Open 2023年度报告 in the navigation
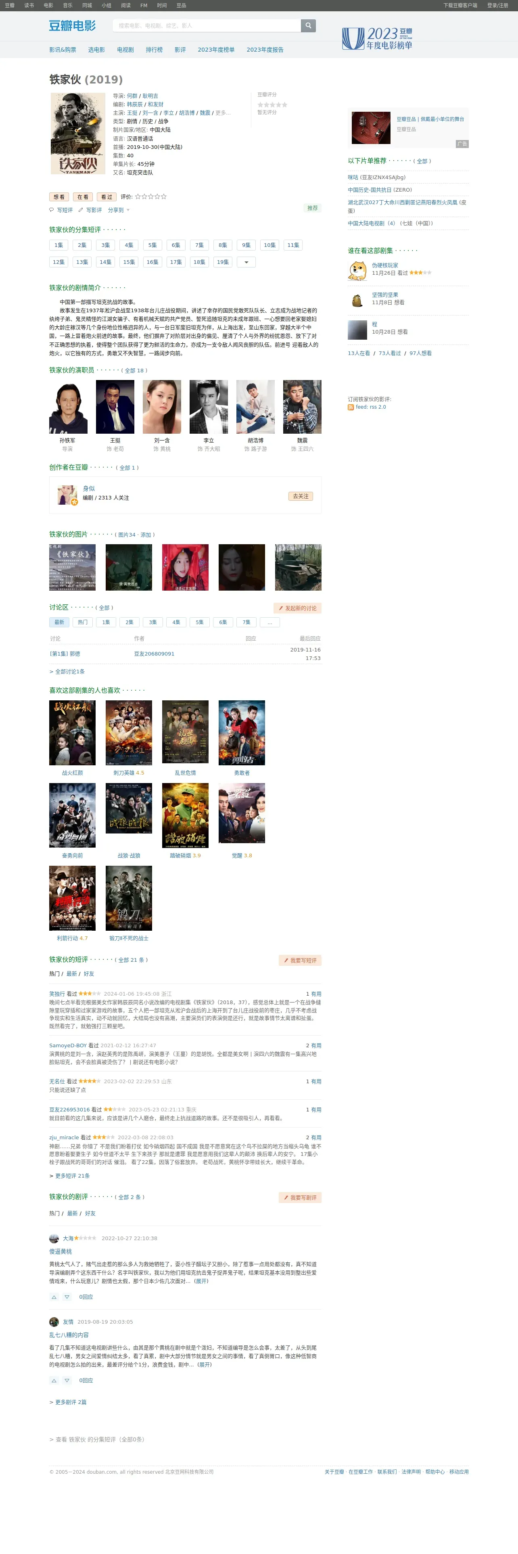518x1554 pixels. (x=265, y=50)
